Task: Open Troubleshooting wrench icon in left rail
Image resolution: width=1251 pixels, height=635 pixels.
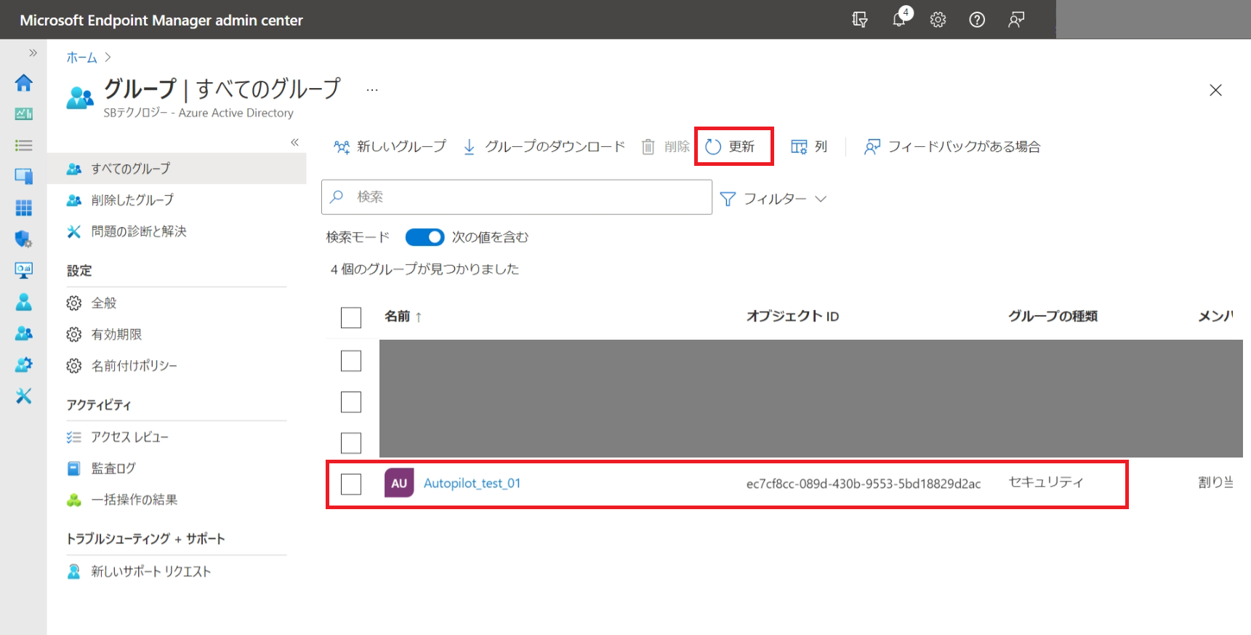Action: coord(23,396)
